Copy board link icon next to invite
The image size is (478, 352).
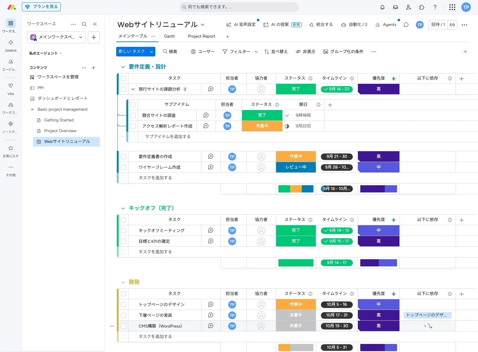click(x=452, y=25)
